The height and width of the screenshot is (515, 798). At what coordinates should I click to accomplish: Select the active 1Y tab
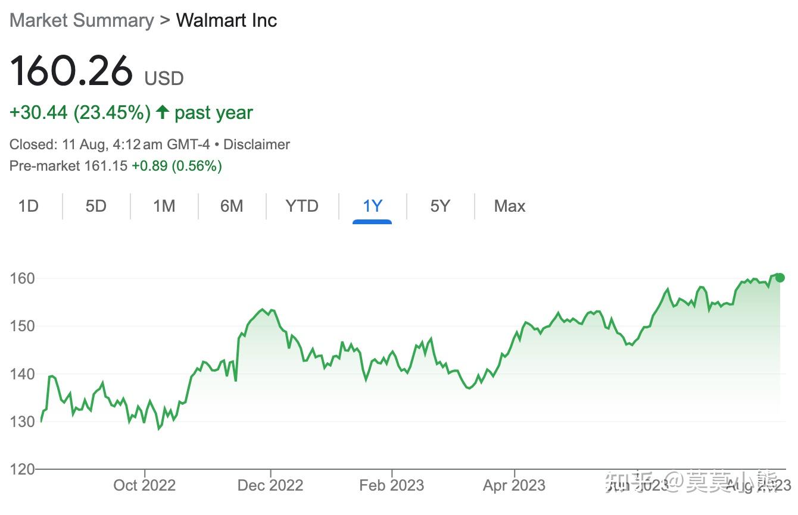pyautogui.click(x=372, y=206)
